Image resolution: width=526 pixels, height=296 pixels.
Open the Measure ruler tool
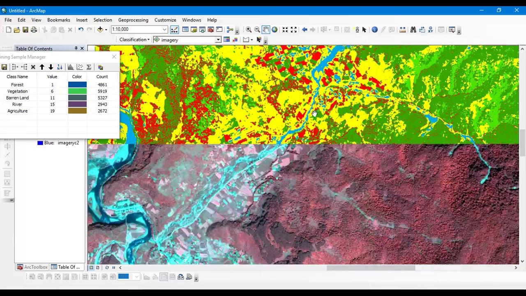click(403, 30)
